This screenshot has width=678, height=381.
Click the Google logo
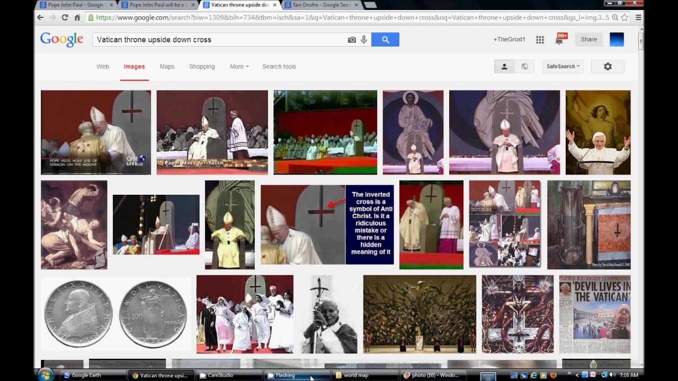click(61, 40)
